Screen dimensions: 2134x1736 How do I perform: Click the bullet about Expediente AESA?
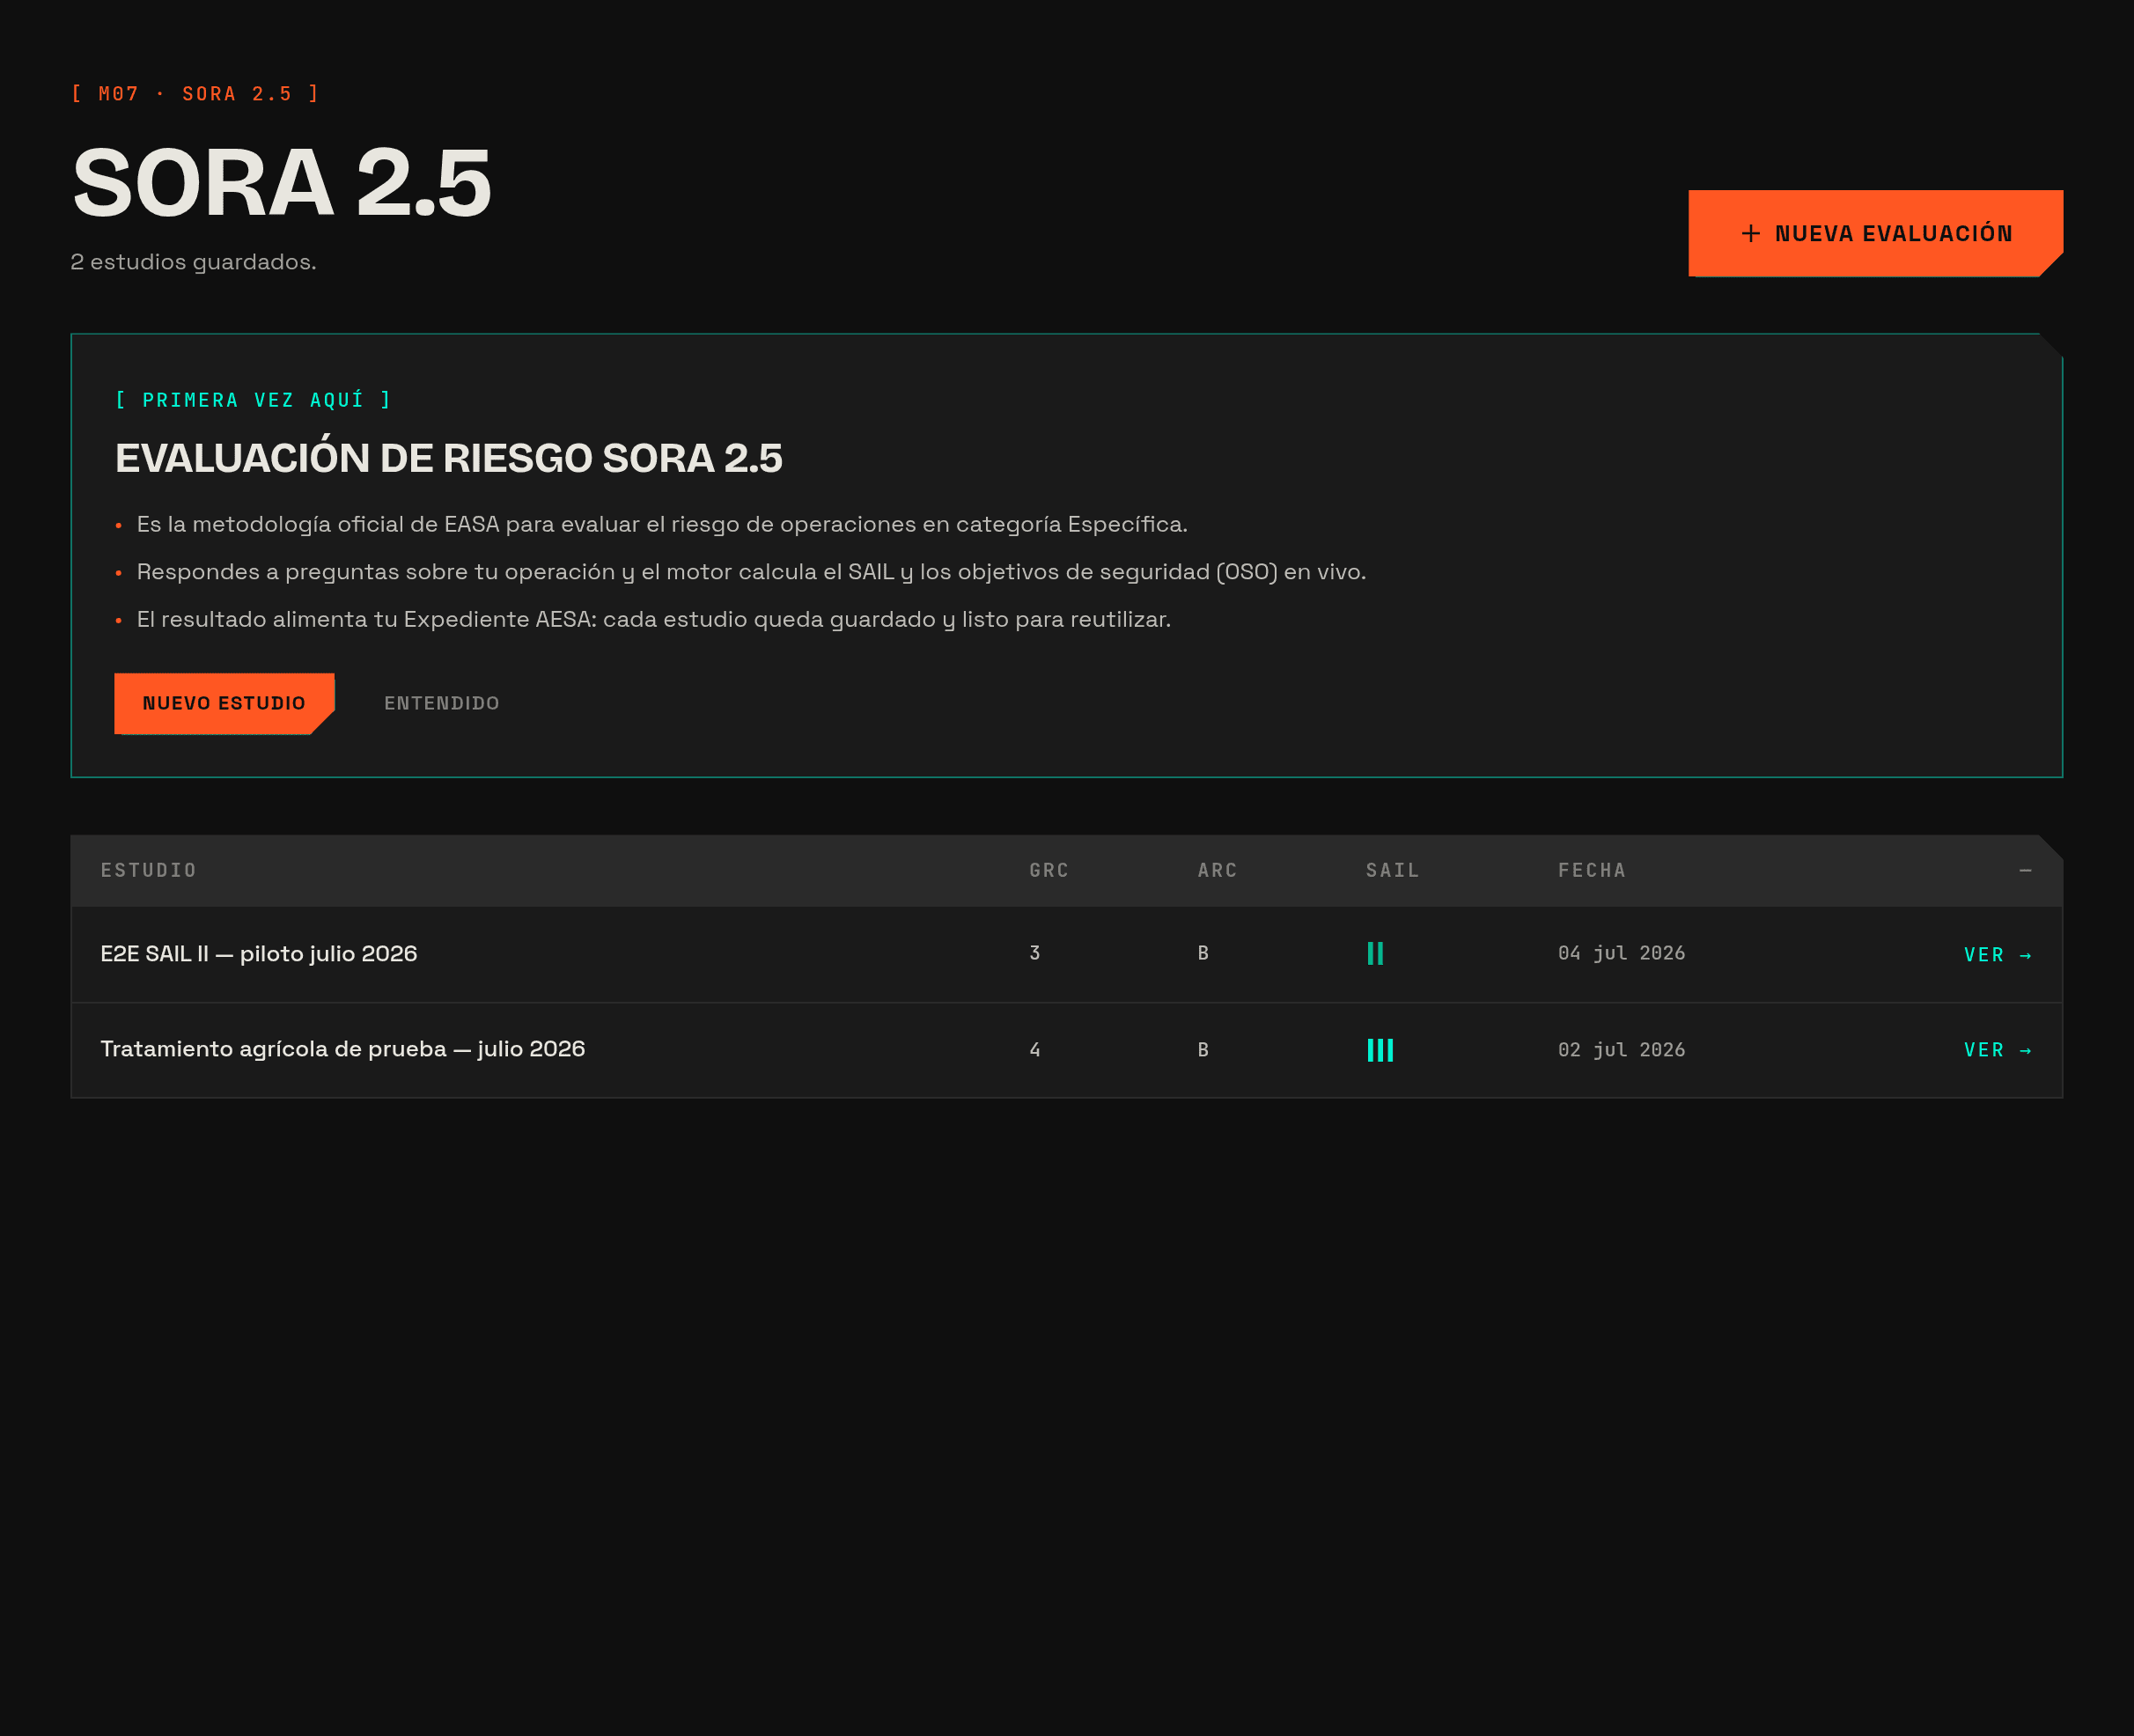click(654, 619)
